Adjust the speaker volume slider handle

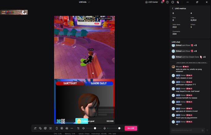click(95, 128)
